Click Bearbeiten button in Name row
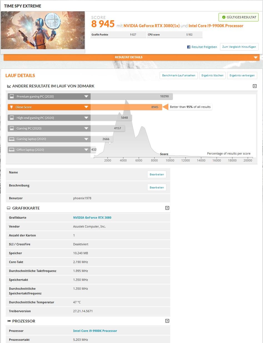 (x=157, y=175)
